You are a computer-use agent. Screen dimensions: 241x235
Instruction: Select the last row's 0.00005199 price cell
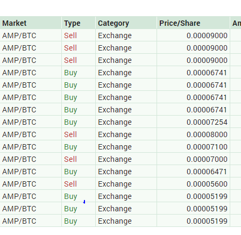[x=193, y=221]
